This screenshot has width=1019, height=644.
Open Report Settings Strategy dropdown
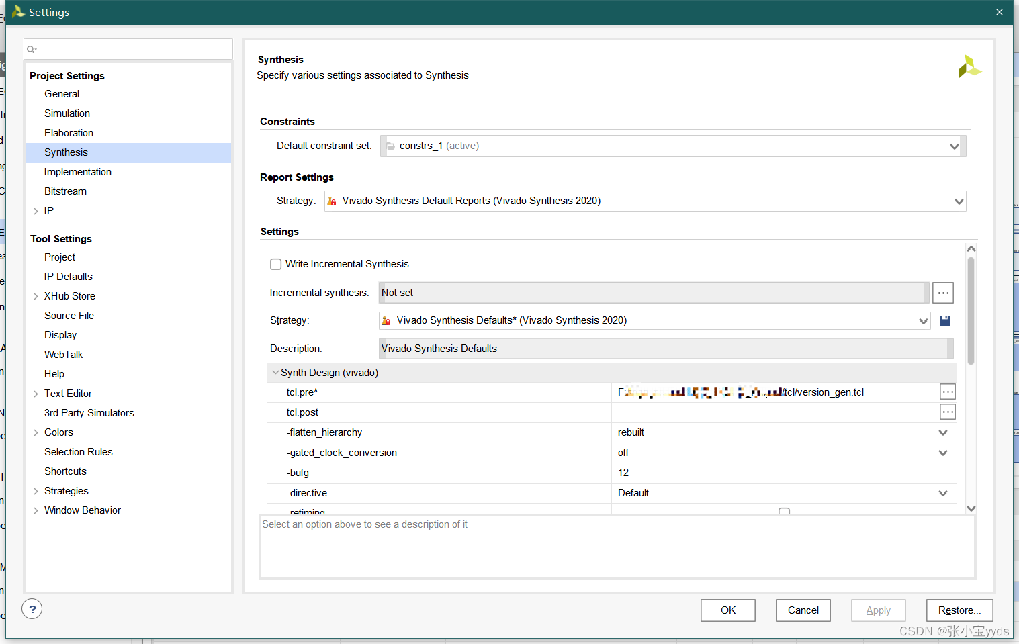[x=959, y=201]
